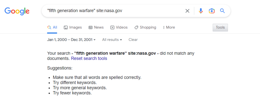260x105 pixels.
Task: Submit search with magnifying glass icon
Action: coord(222,11)
